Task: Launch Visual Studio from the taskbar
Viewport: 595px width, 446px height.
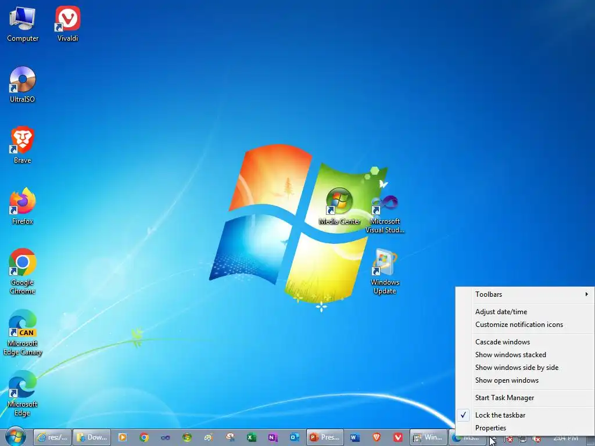Action: pos(165,437)
